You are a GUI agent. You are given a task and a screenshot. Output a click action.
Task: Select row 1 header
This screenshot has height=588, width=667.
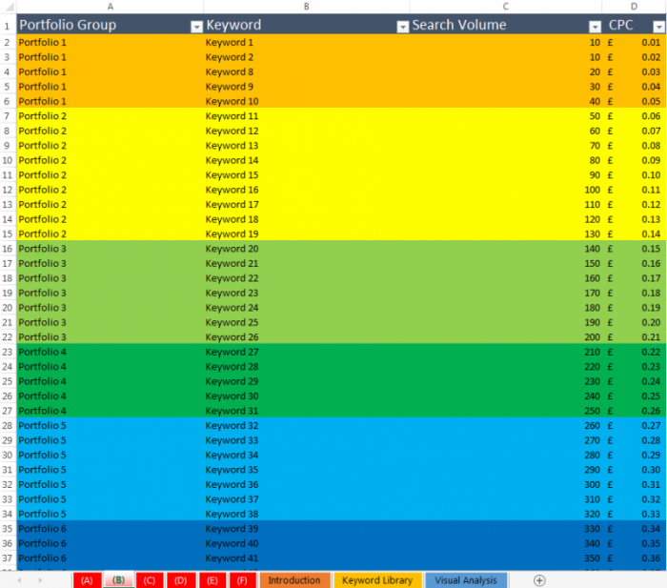[8, 25]
